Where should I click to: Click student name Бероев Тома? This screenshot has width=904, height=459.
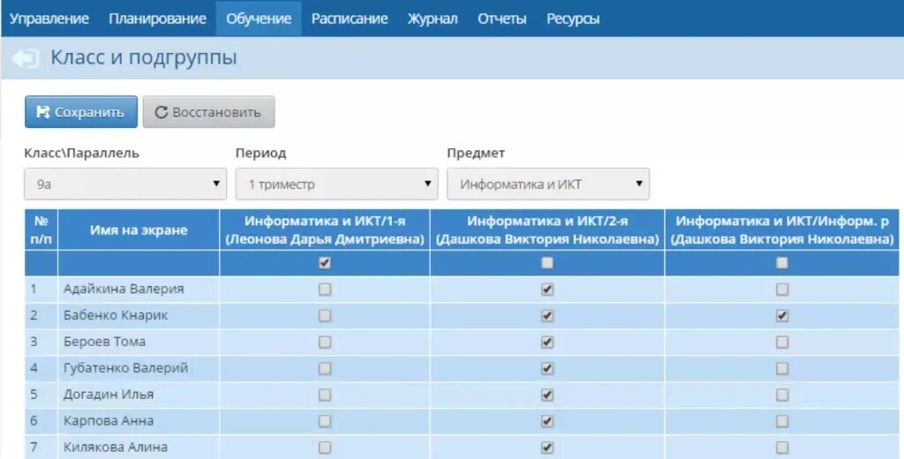(104, 342)
